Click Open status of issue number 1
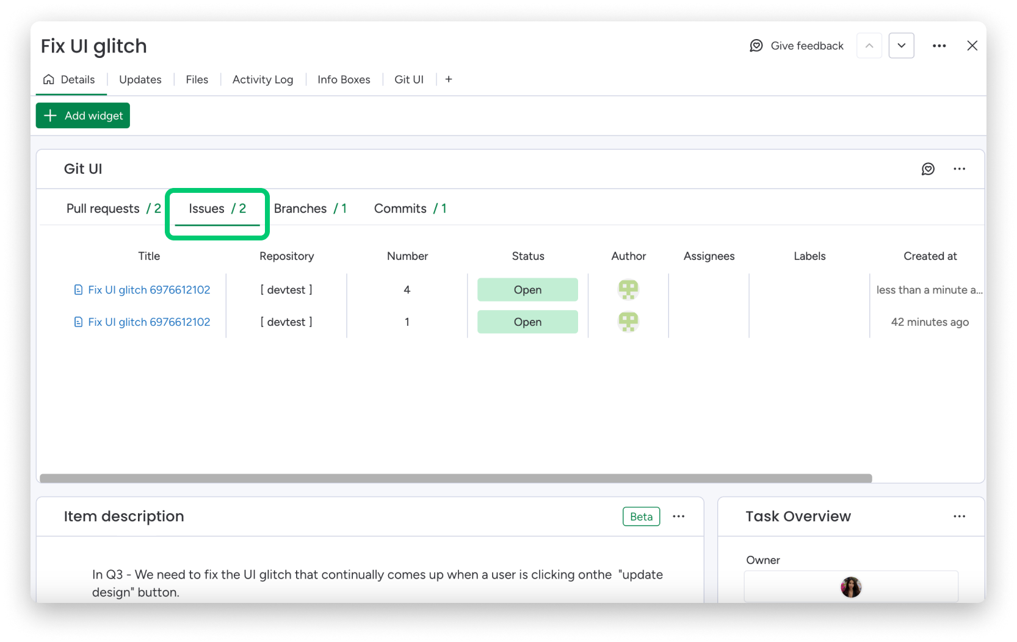The width and height of the screenshot is (1017, 642). coord(527,322)
